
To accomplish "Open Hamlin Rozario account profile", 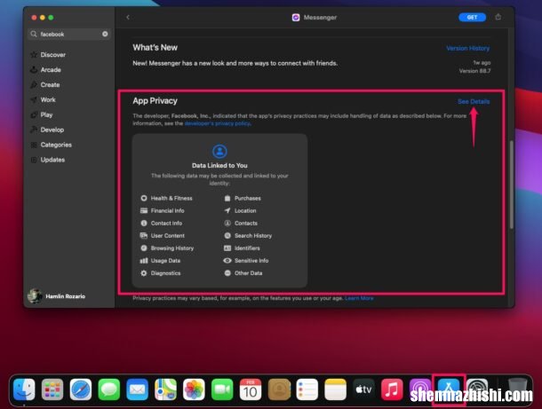I will click(x=57, y=296).
